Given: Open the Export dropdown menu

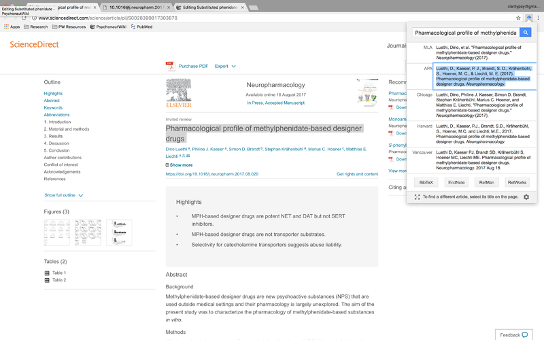Looking at the screenshot, I should (225, 66).
